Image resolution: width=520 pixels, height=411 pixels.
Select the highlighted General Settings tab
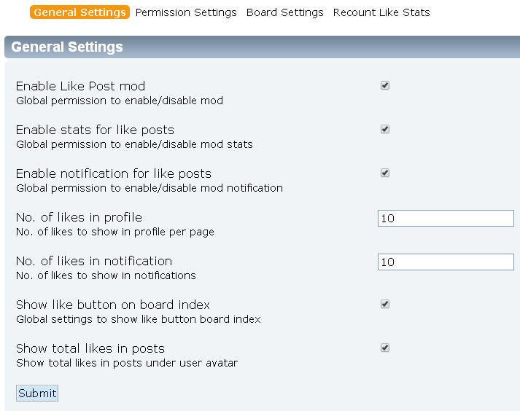[79, 12]
